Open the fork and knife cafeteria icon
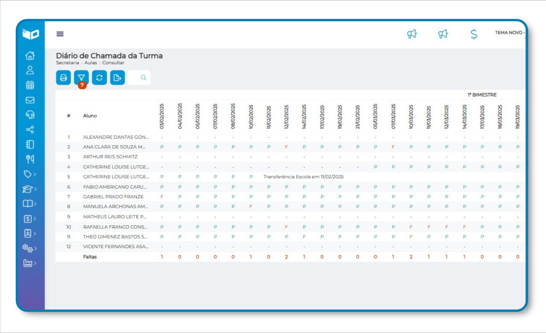The height and width of the screenshot is (333, 546). point(30,159)
